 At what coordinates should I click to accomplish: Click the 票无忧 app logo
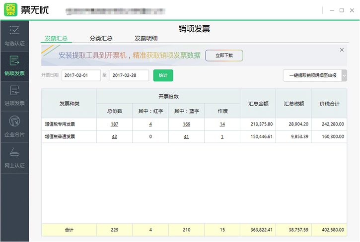[10, 9]
